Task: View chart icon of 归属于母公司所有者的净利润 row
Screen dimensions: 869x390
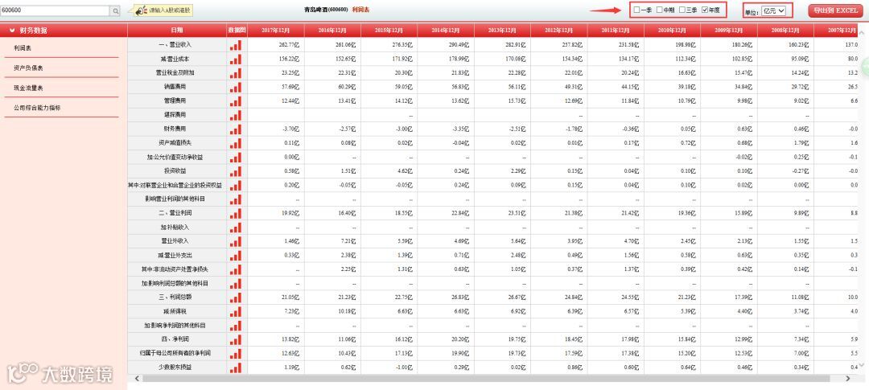Action: coord(236,353)
